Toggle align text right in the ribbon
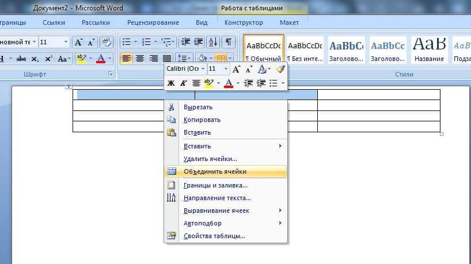 [153, 58]
